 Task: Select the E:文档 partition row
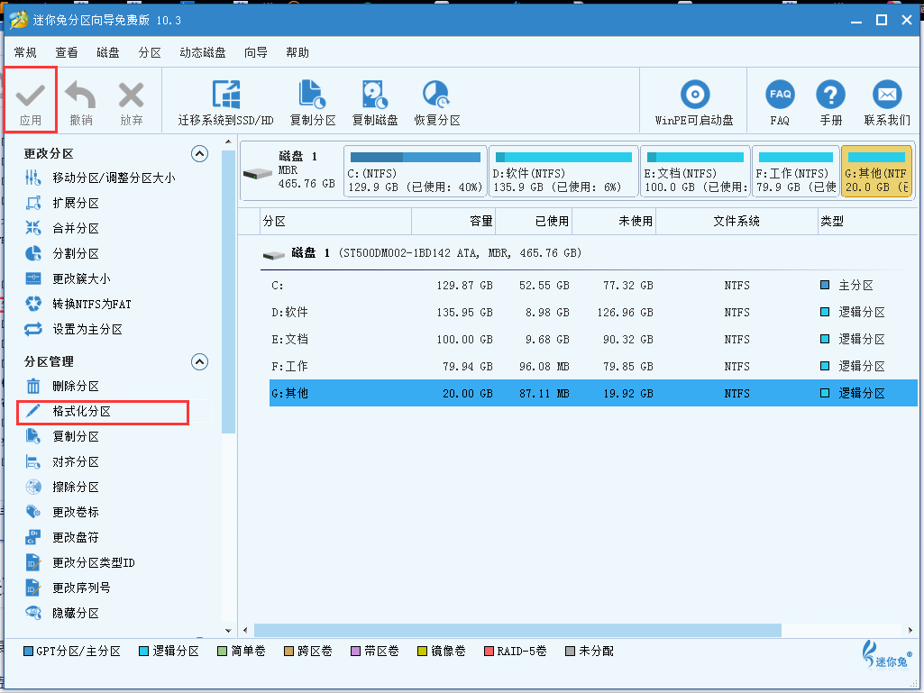tap(593, 340)
